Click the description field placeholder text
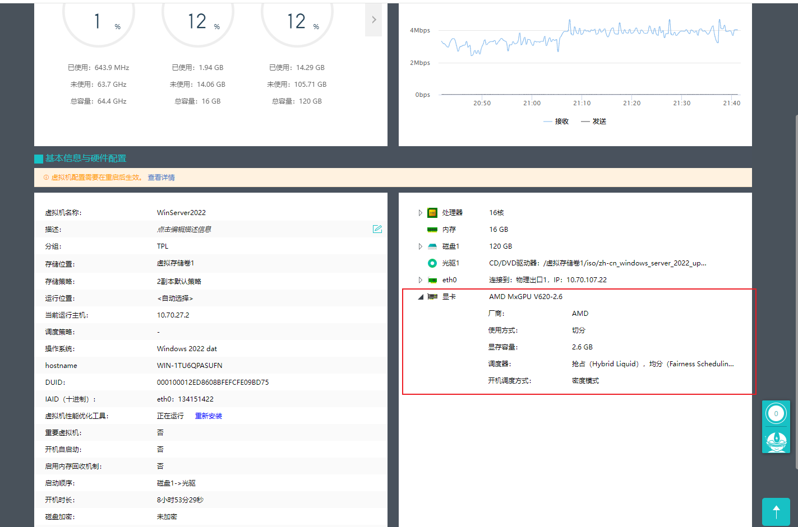Screen dimensions: 798x527 coord(184,230)
